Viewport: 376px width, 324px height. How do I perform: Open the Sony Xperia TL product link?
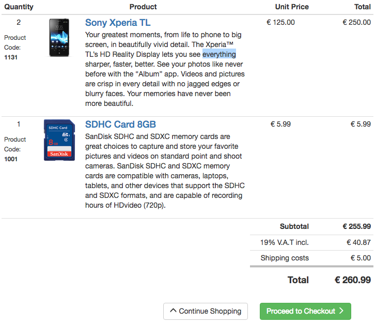(x=118, y=23)
